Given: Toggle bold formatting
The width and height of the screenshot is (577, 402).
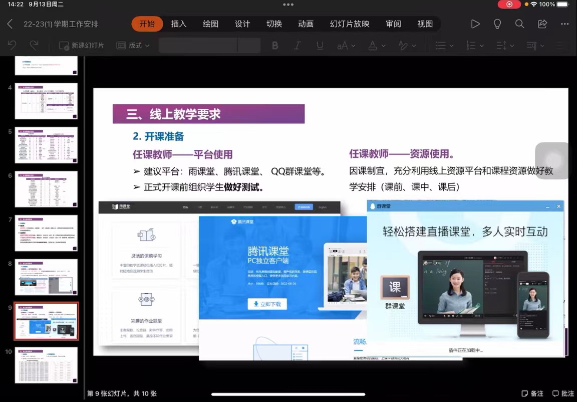Looking at the screenshot, I should coord(274,45).
